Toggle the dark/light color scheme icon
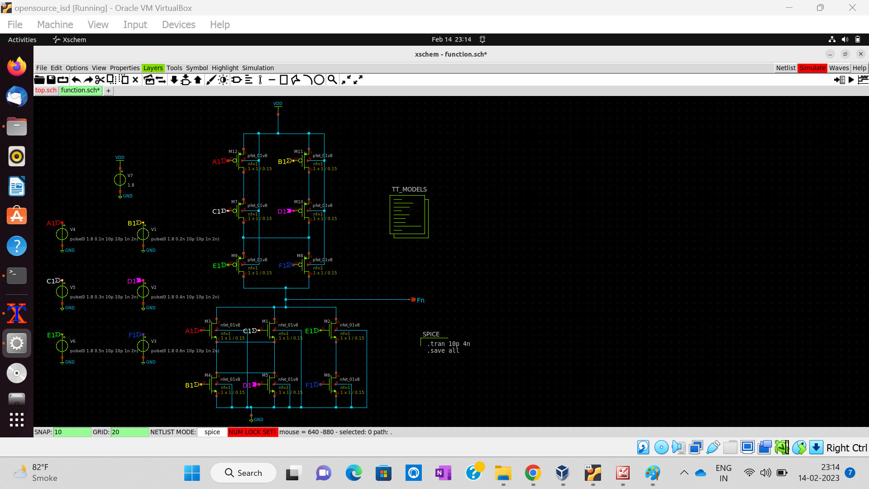 click(x=223, y=80)
